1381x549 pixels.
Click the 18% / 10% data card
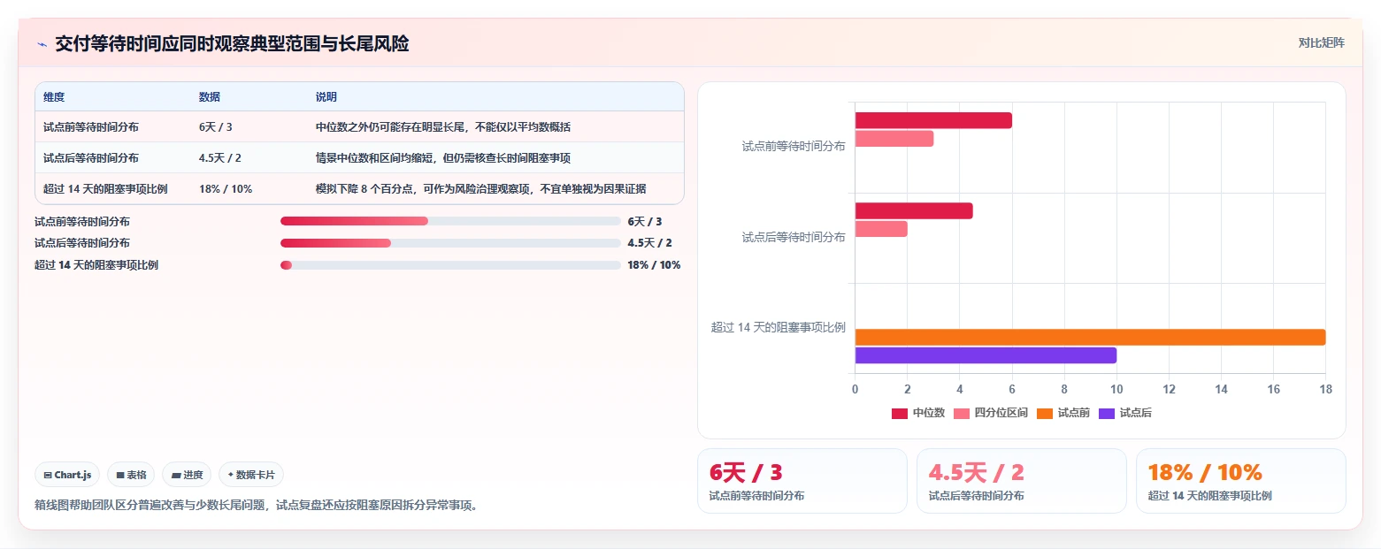click(x=1241, y=481)
